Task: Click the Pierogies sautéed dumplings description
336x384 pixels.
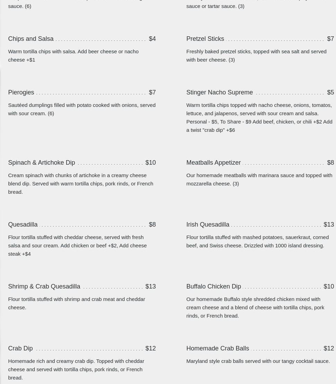Action: pos(81,109)
